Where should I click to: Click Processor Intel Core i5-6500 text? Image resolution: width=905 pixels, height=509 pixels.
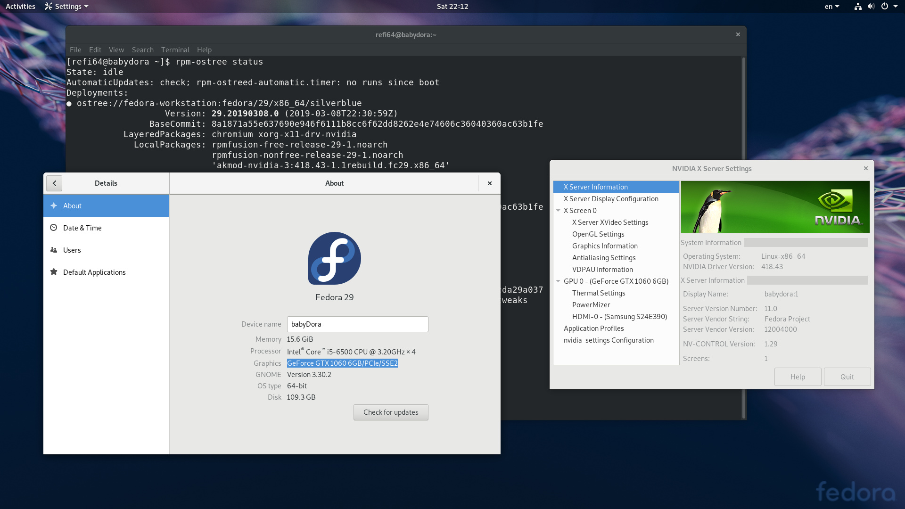coord(351,352)
